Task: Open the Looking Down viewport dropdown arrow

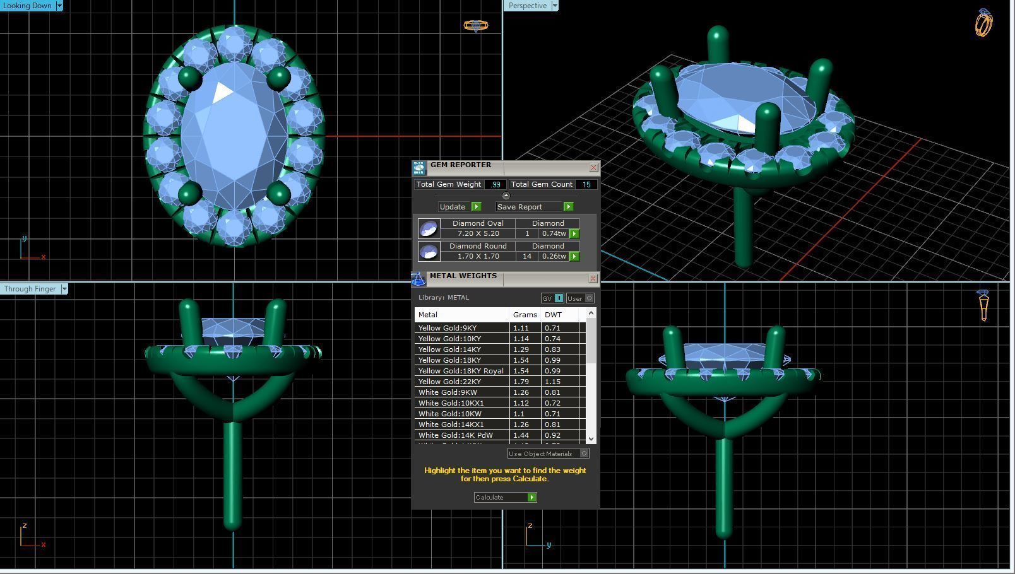Action: click(59, 6)
